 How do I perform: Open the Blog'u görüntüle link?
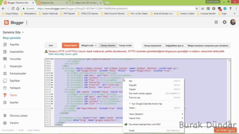pos(12,38)
